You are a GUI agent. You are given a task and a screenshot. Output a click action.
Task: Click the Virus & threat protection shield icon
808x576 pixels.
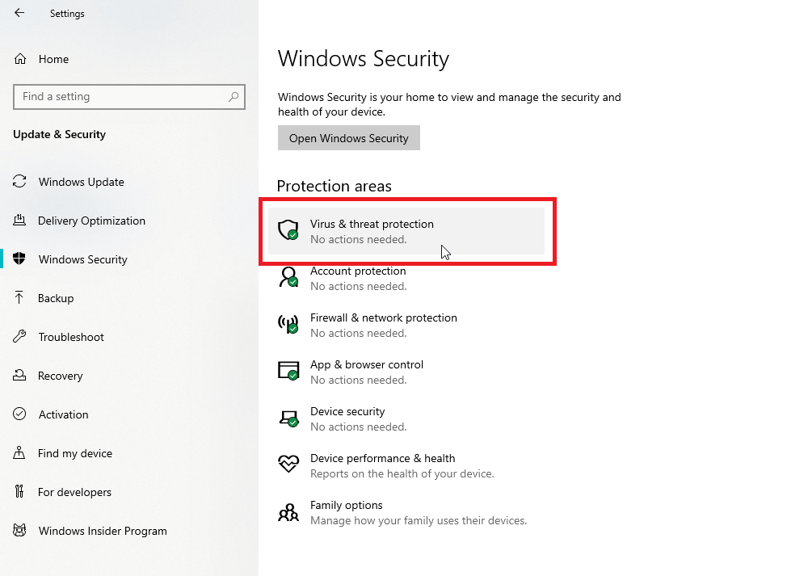point(288,229)
